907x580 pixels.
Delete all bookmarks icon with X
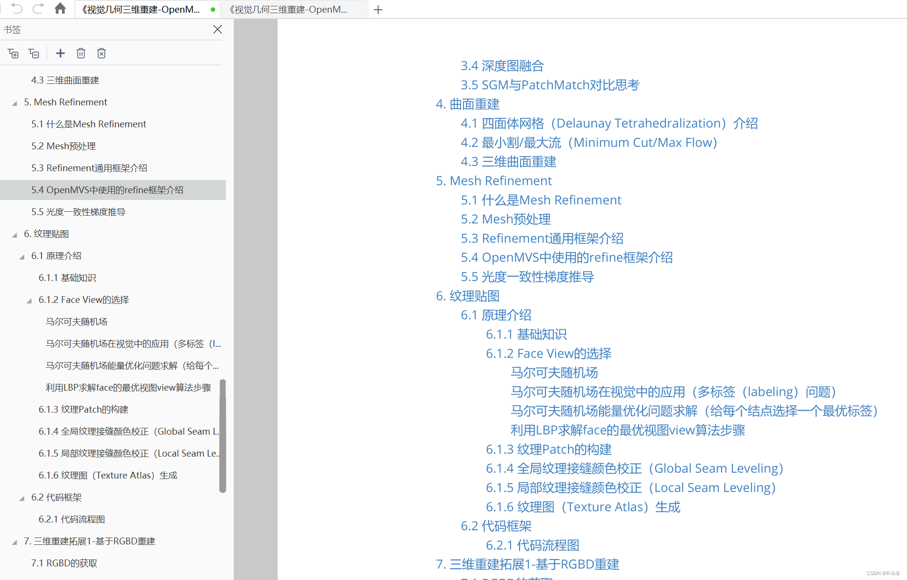101,53
